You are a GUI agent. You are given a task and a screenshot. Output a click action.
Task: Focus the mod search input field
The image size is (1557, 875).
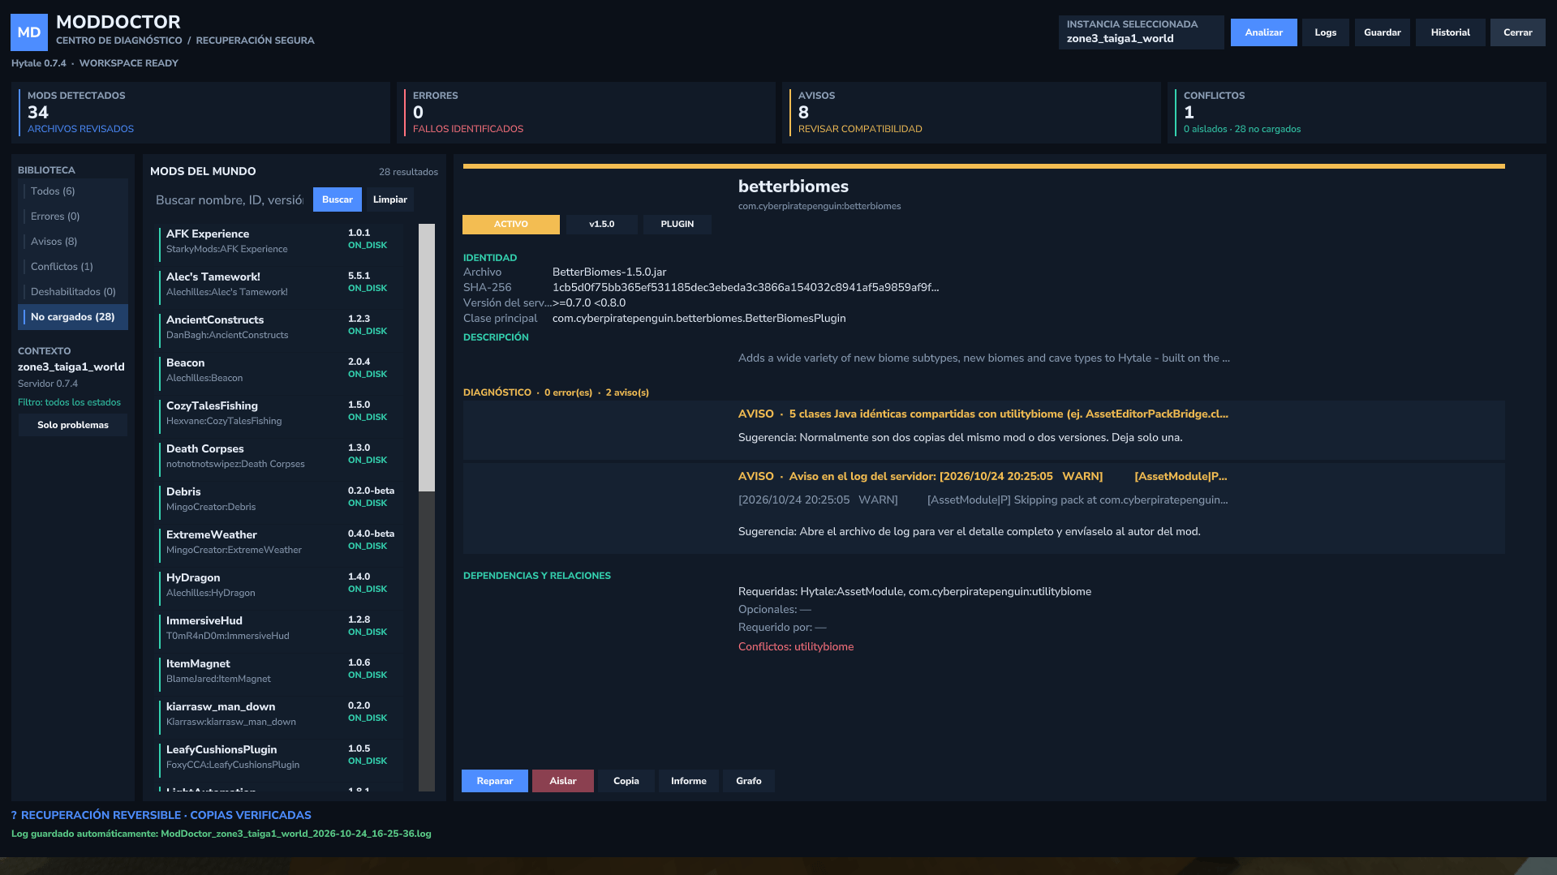230,200
